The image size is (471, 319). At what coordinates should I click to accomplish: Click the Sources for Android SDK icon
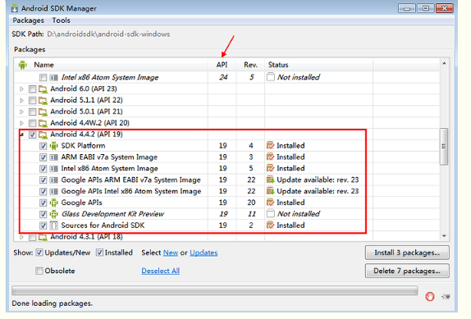54,226
